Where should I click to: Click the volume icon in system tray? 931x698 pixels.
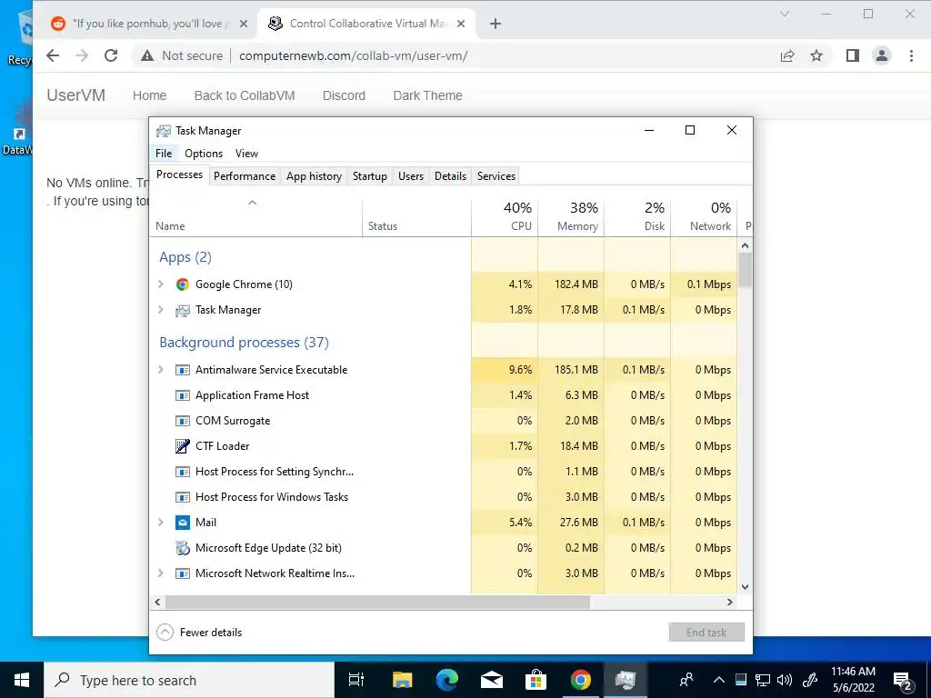(785, 680)
